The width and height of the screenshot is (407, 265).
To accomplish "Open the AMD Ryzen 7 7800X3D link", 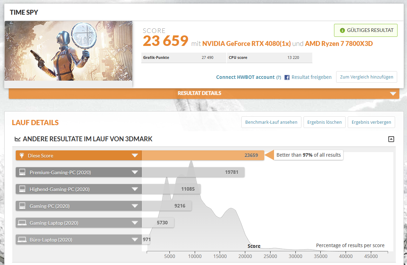I will pos(339,43).
